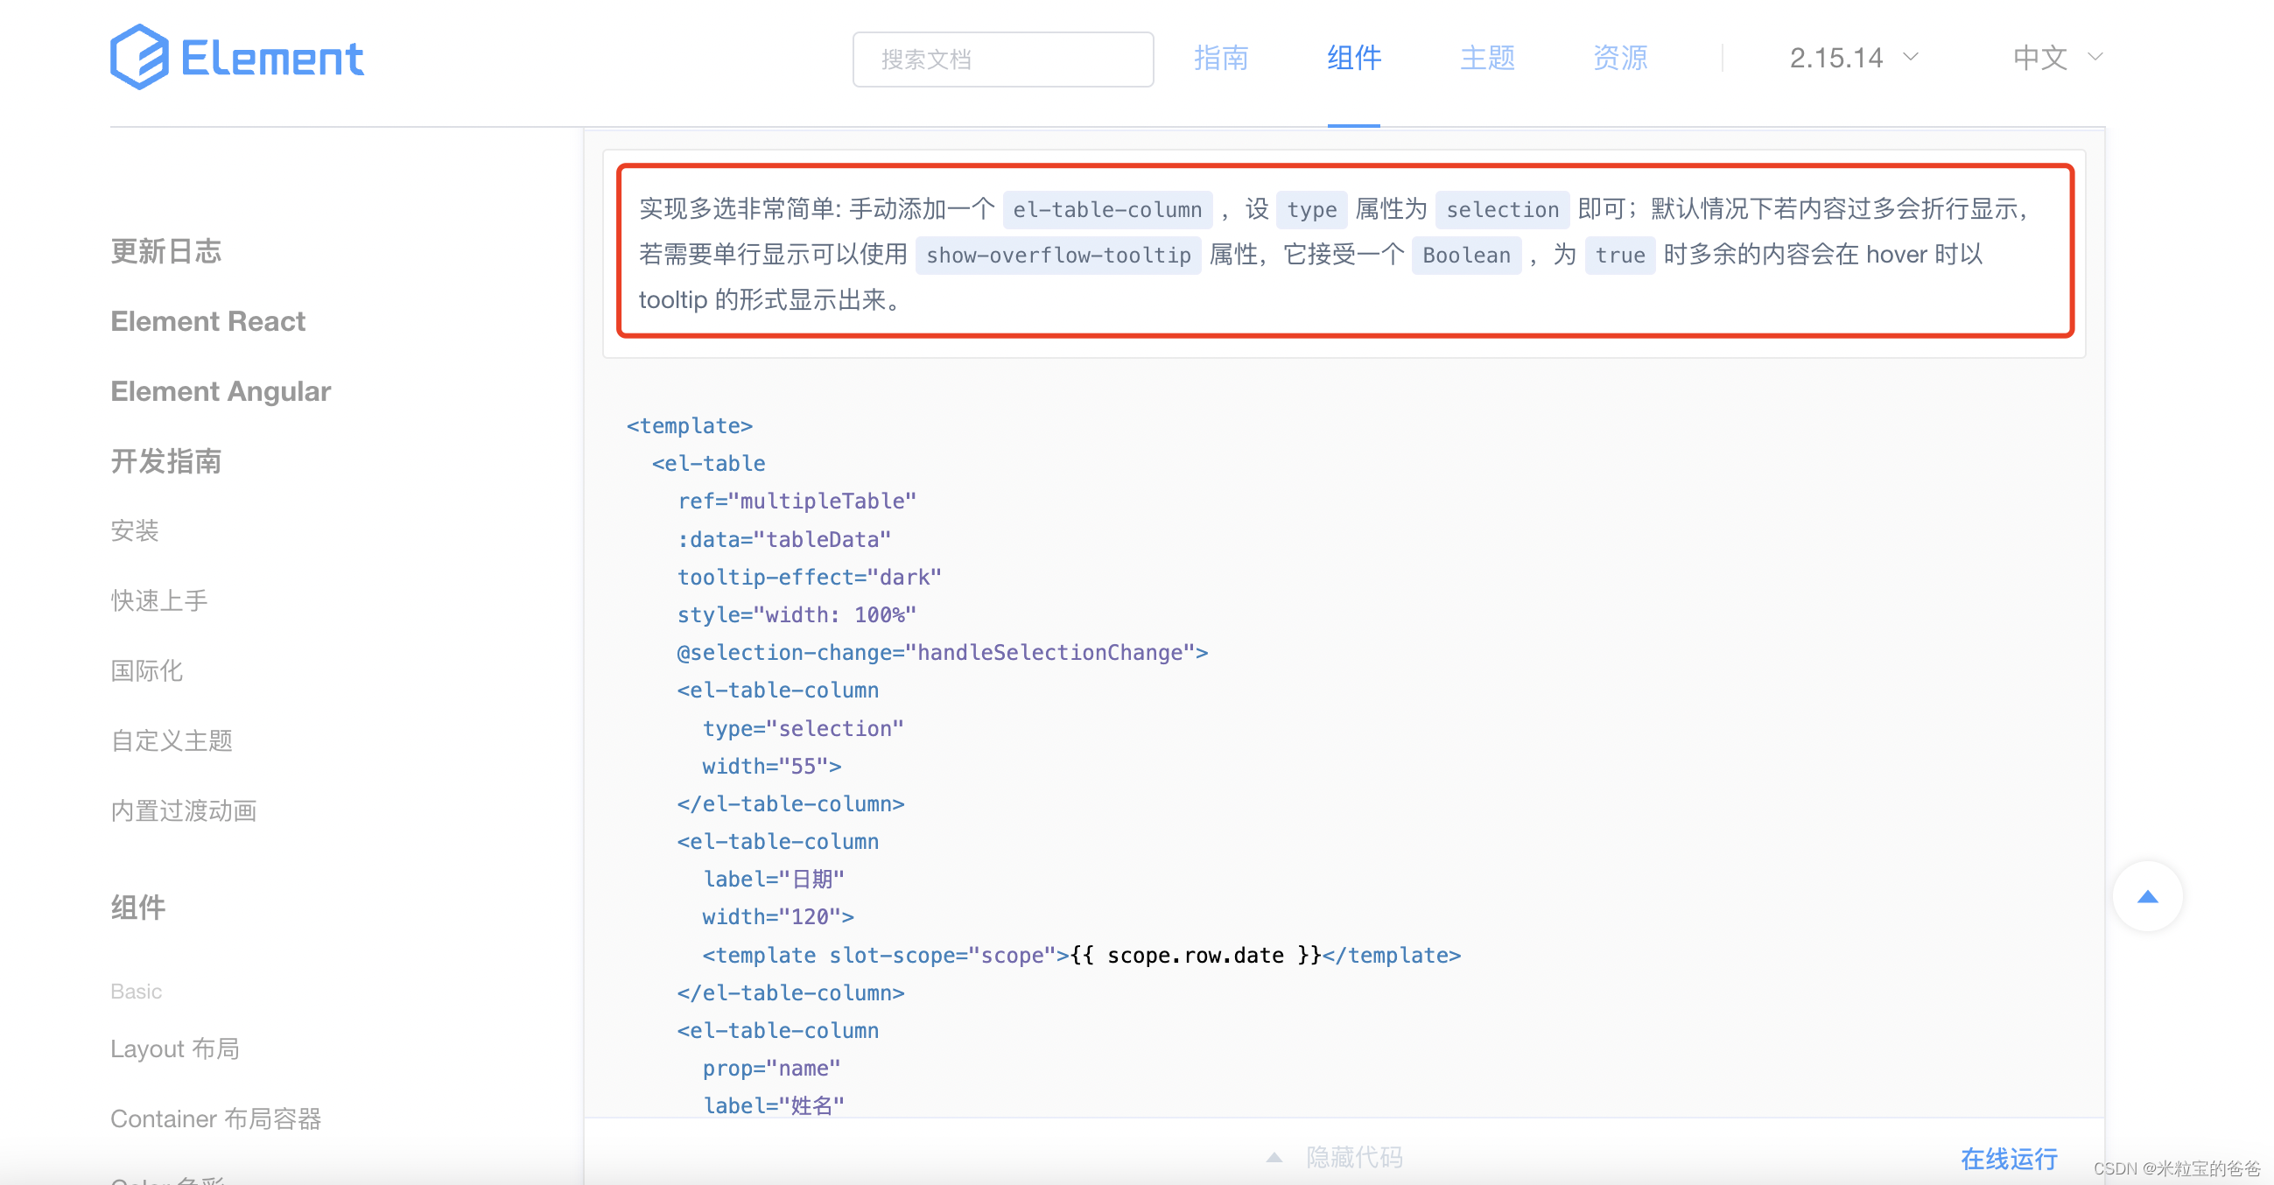The width and height of the screenshot is (2274, 1185).
Task: Select the 组件 nav tab
Action: (1353, 59)
